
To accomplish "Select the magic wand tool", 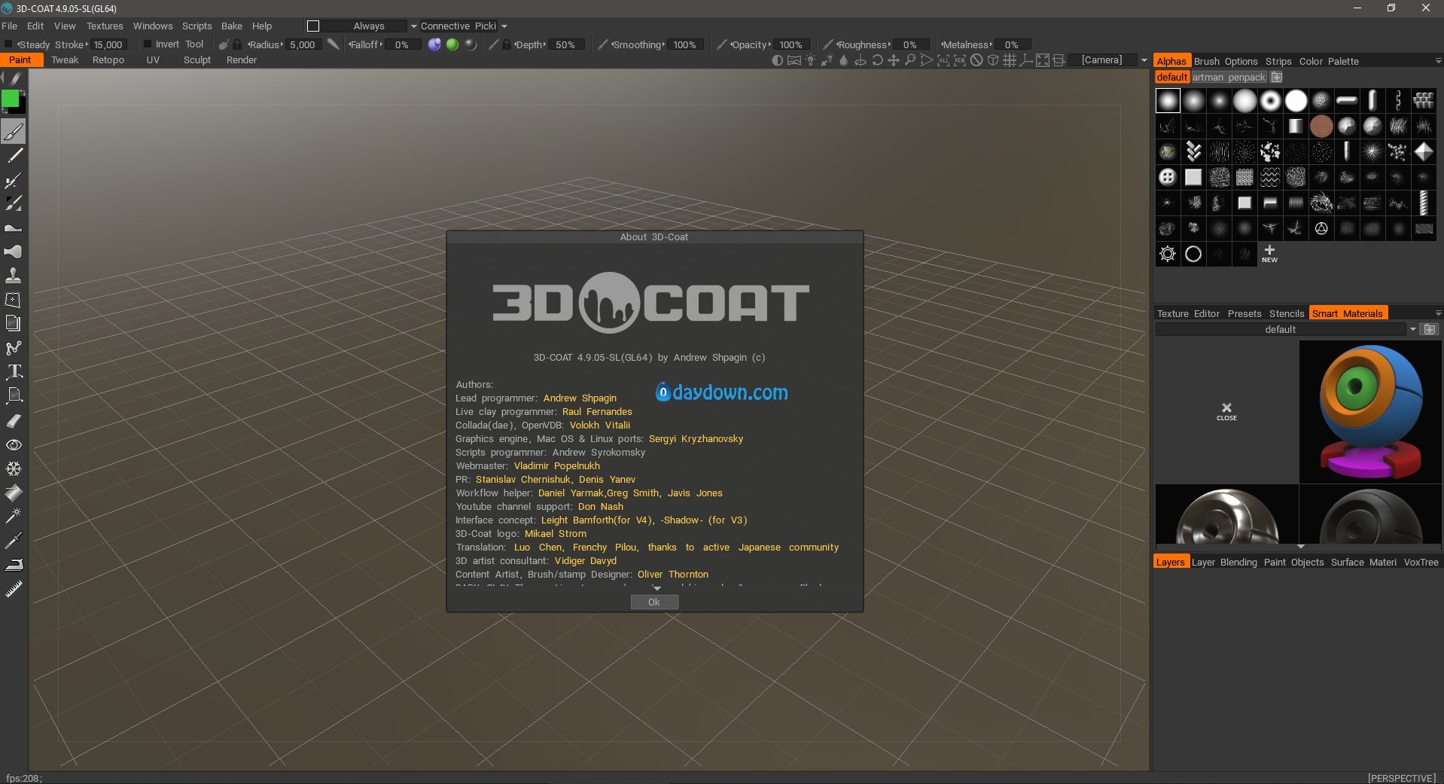I will coord(14,516).
